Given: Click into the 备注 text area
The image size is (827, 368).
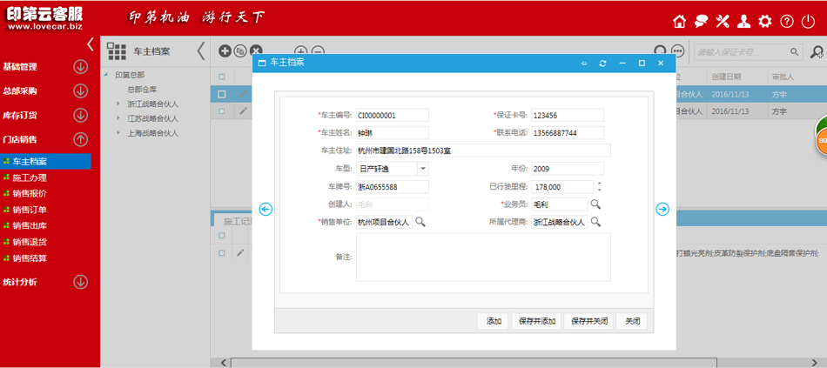Looking at the screenshot, I should (x=484, y=258).
